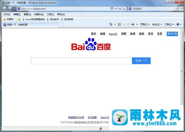This screenshot has height=132, width=185.
Task: Click the About Baidu link
Action: click(x=105, y=117)
